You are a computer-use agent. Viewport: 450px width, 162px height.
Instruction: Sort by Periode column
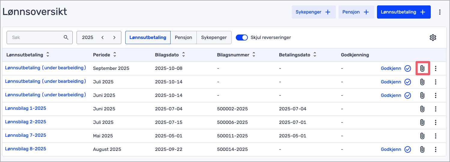[x=114, y=55]
